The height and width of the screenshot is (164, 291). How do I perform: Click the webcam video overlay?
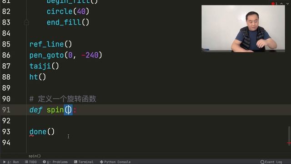[243, 28]
